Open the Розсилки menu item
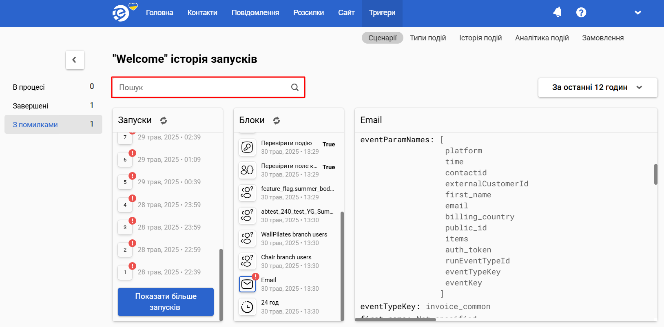Image resolution: width=664 pixels, height=327 pixels. (x=308, y=13)
